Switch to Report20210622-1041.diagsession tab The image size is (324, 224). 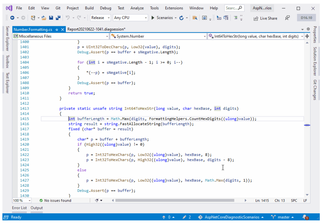[96, 30]
